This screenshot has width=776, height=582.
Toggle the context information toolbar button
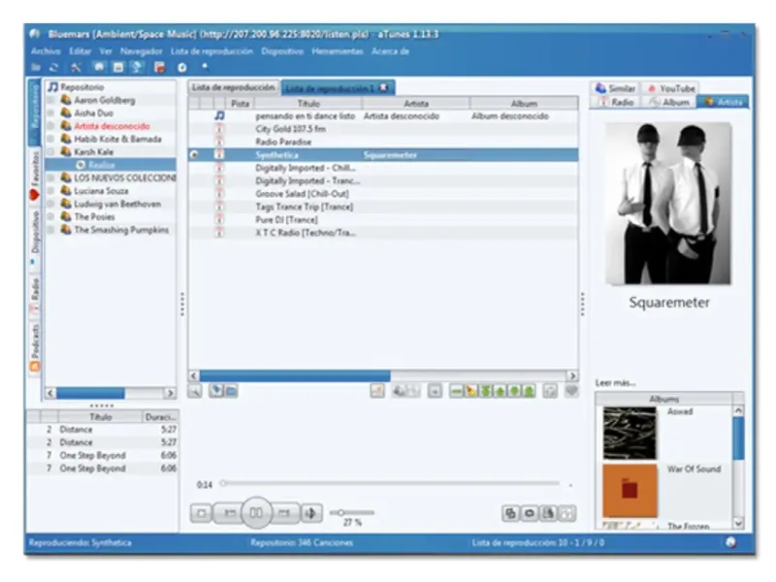137,67
